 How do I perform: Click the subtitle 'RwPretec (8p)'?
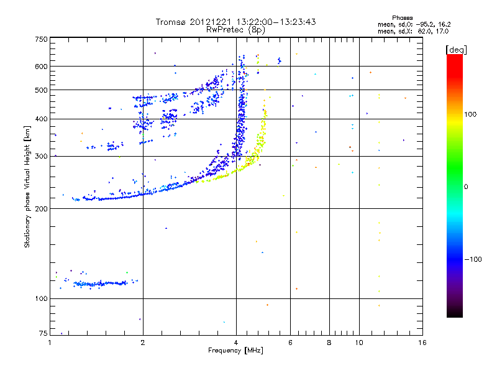(235, 30)
